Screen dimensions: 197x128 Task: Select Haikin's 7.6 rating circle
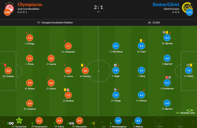point(189,71)
